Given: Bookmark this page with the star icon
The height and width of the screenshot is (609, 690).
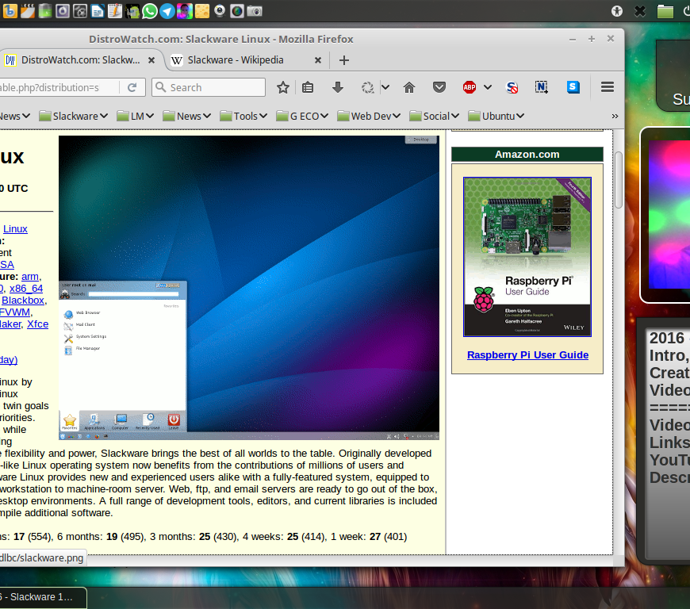Looking at the screenshot, I should 283,87.
